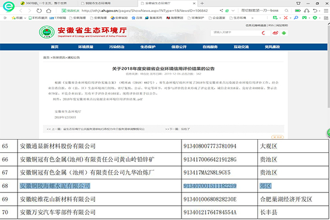
Task: Click the browser URL address field
Action: coord(145,10)
